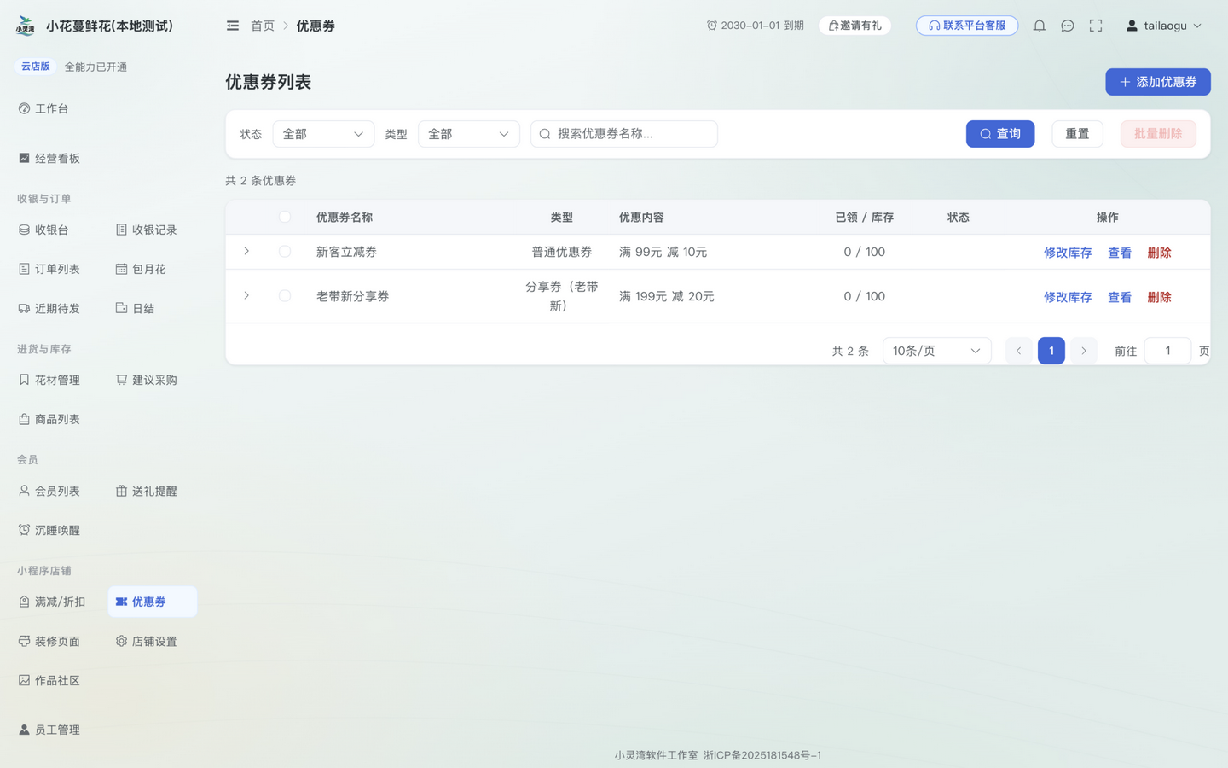This screenshot has height=768, width=1228.
Task: Delete the 老带新分享券 coupon
Action: click(x=1159, y=297)
